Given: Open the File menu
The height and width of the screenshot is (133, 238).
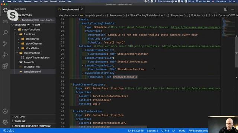Looking at the screenshot, I should point(15,1).
